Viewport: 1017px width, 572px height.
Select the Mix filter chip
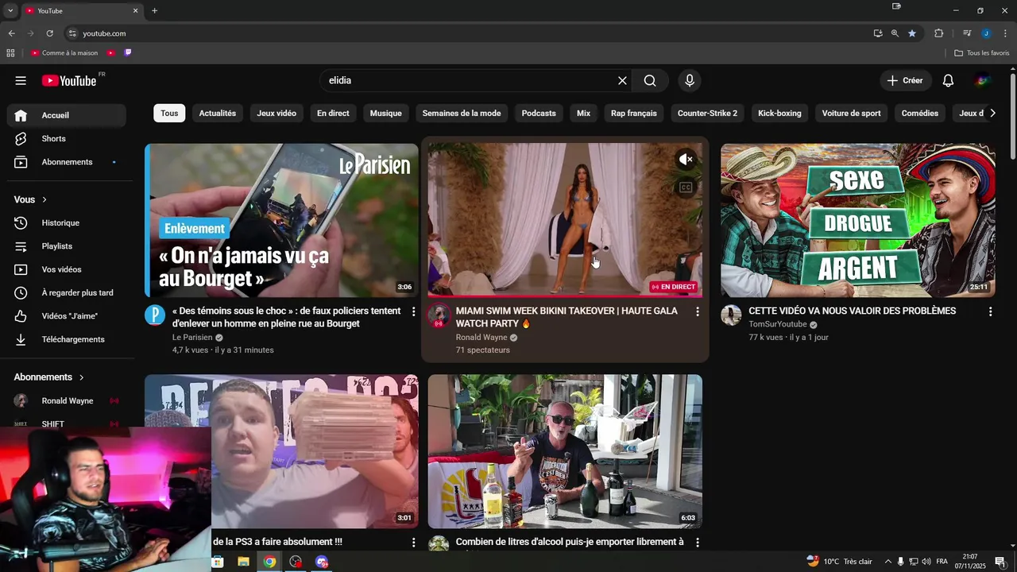point(583,113)
